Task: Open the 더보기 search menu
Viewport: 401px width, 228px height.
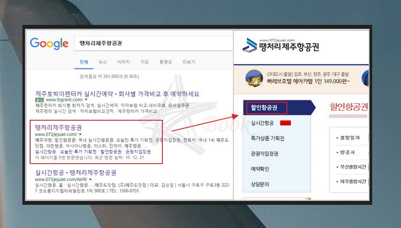Action: click(189, 62)
